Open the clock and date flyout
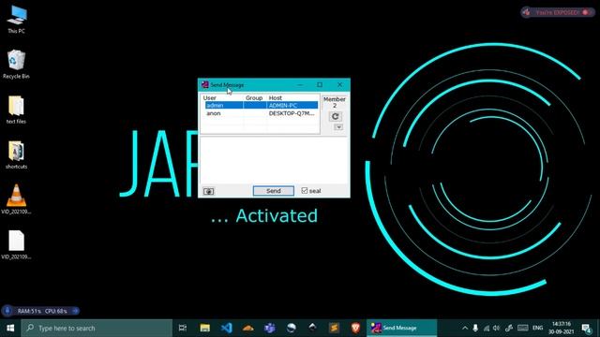 coord(562,328)
